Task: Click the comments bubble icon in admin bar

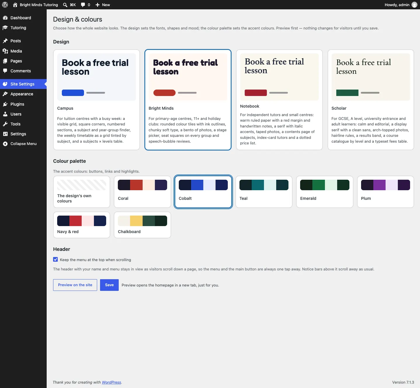Action: [83, 5]
